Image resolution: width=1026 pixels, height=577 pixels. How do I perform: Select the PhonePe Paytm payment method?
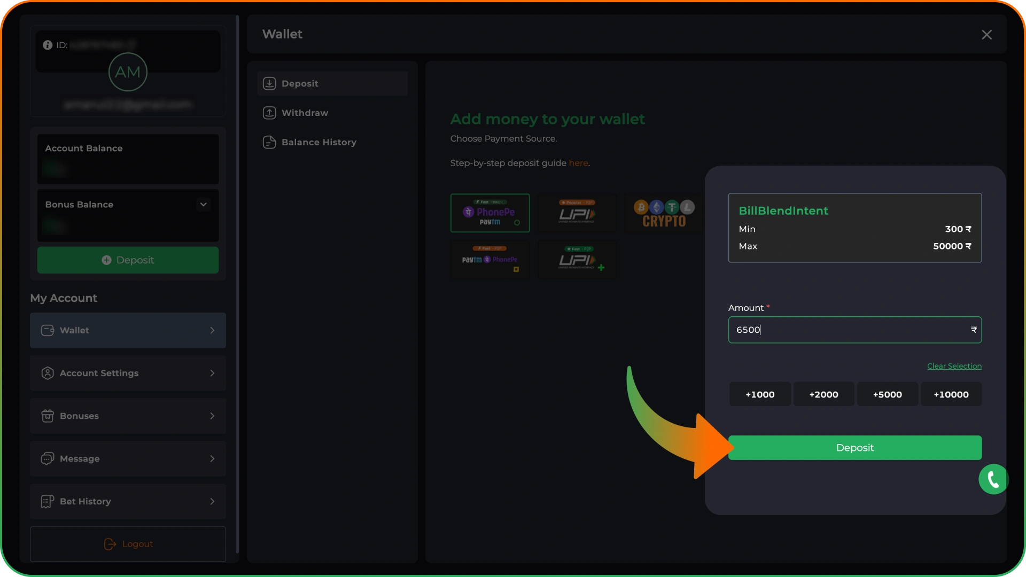[x=490, y=213]
